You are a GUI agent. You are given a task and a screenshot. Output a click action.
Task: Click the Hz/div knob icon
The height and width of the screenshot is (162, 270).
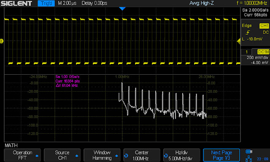[x=166, y=156]
